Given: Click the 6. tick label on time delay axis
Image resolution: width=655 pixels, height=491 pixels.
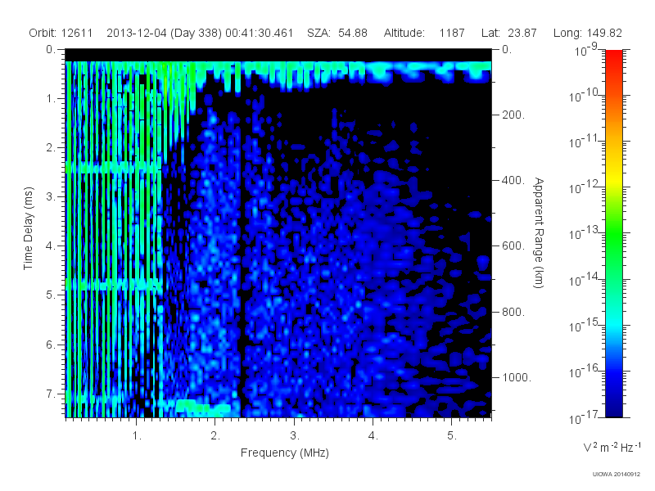Looking at the screenshot, I should pos(51,345).
